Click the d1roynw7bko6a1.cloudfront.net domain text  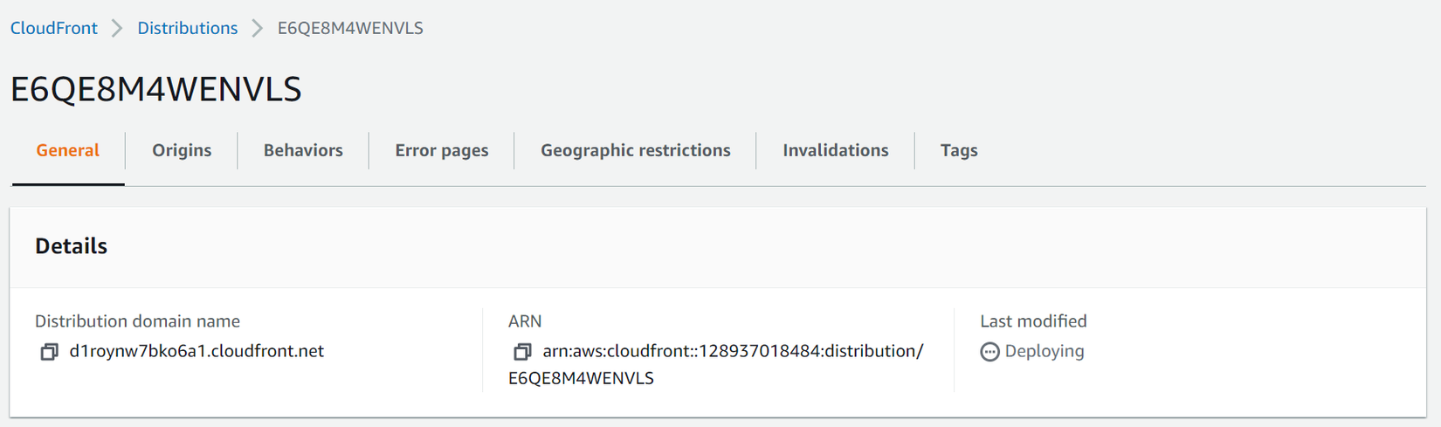tap(196, 351)
